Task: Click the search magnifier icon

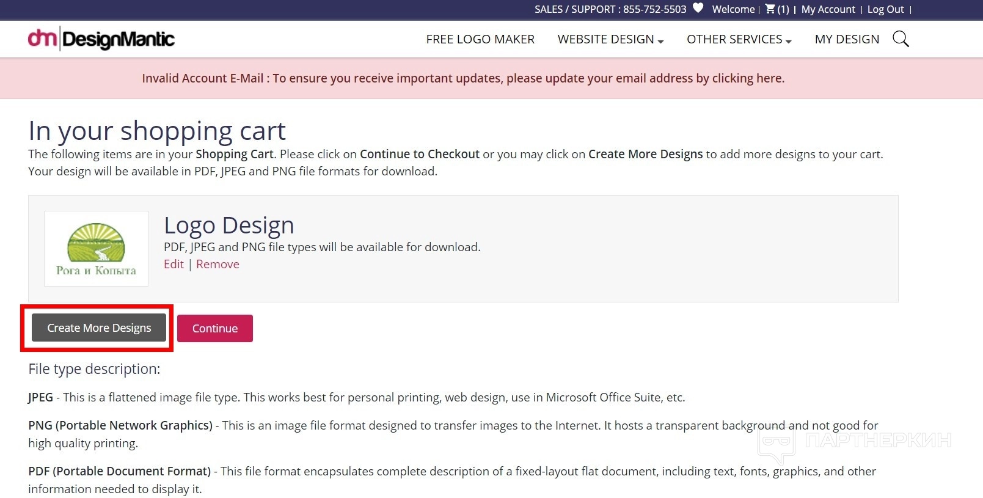Action: point(901,39)
